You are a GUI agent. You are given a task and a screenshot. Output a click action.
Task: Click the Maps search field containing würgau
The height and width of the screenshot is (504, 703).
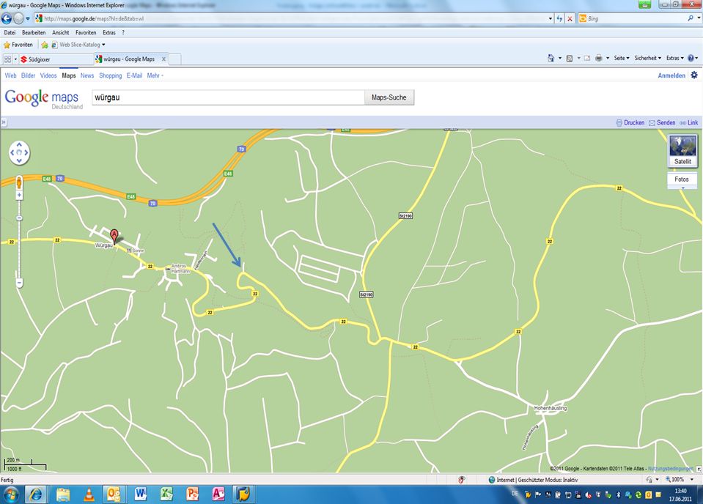[228, 97]
